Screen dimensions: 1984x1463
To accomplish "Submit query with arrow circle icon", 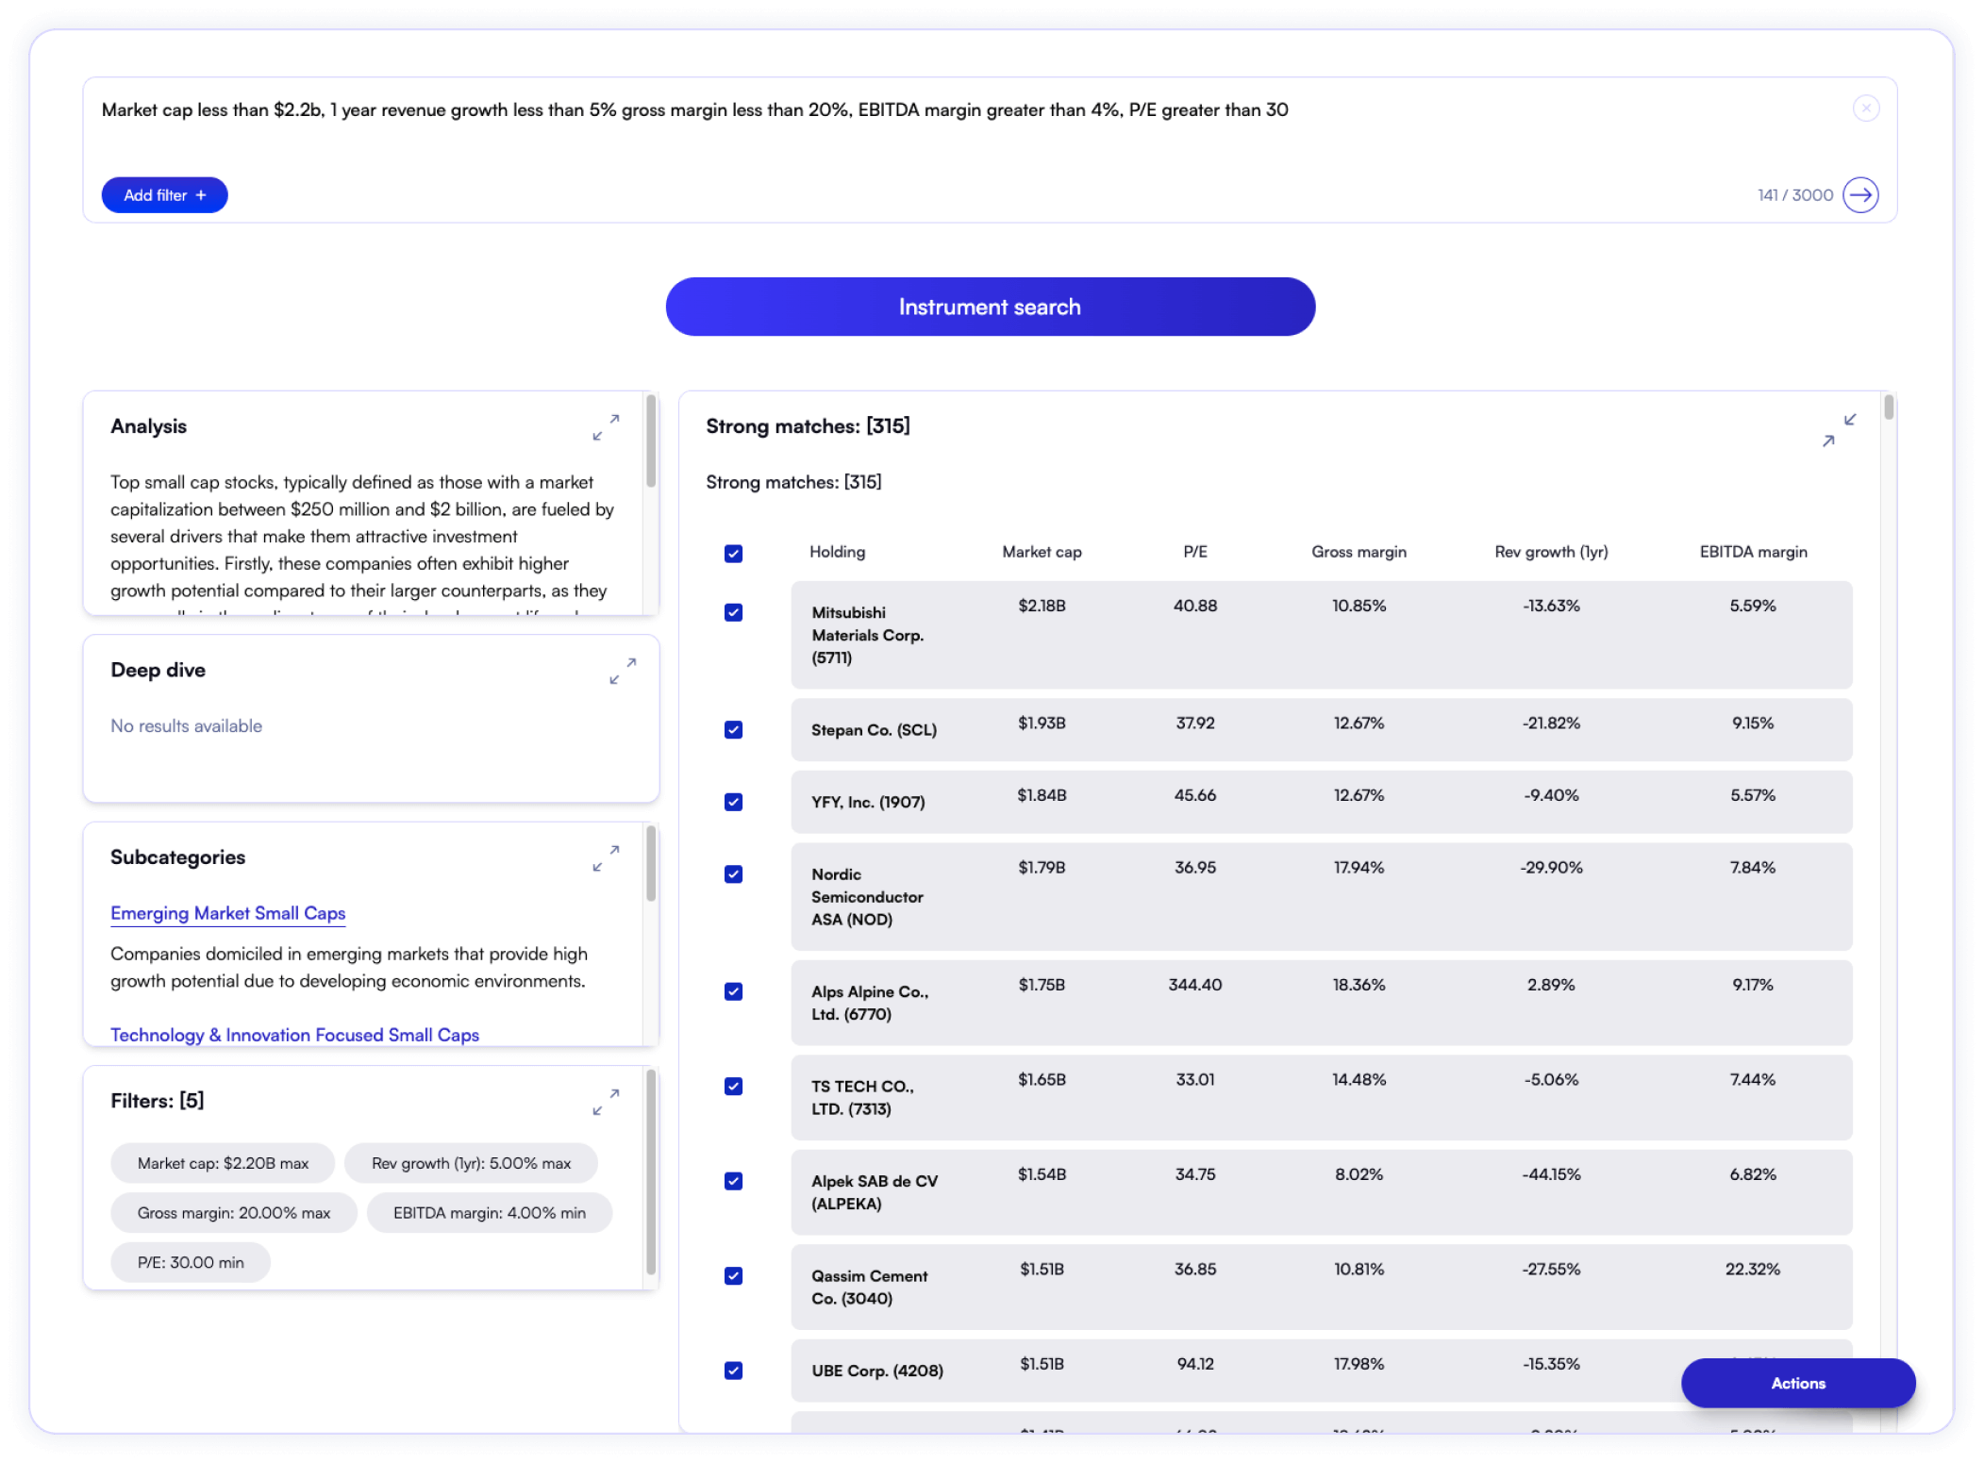I will [x=1860, y=195].
